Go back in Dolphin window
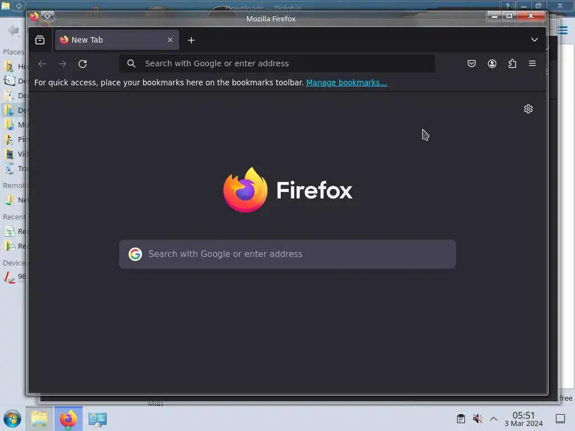The image size is (575, 431). (x=13, y=30)
